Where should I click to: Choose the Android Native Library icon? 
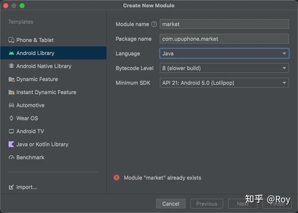point(11,66)
